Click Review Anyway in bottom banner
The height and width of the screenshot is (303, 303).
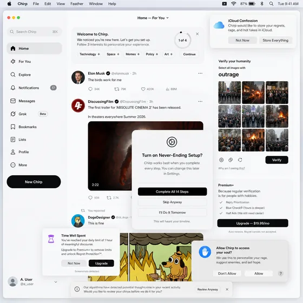pyautogui.click(x=208, y=289)
